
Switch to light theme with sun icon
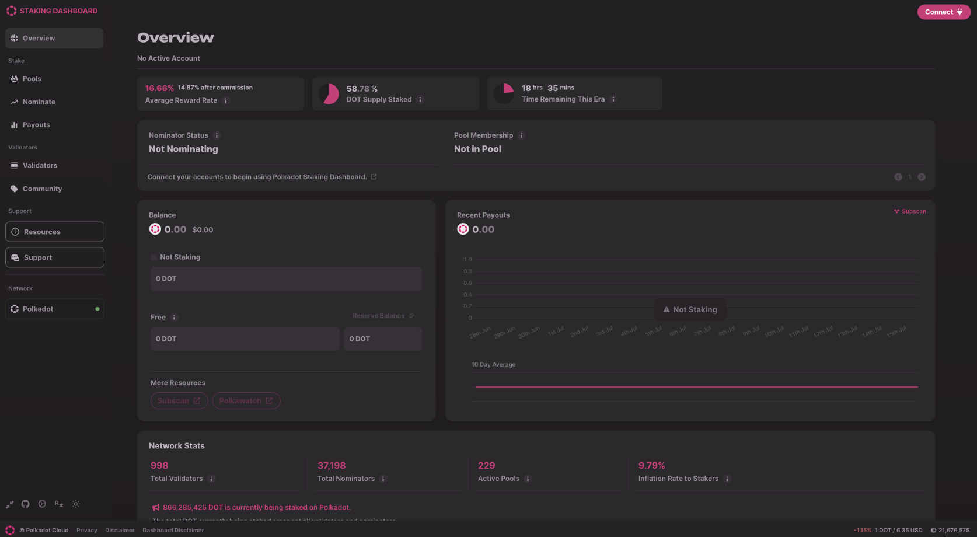76,504
